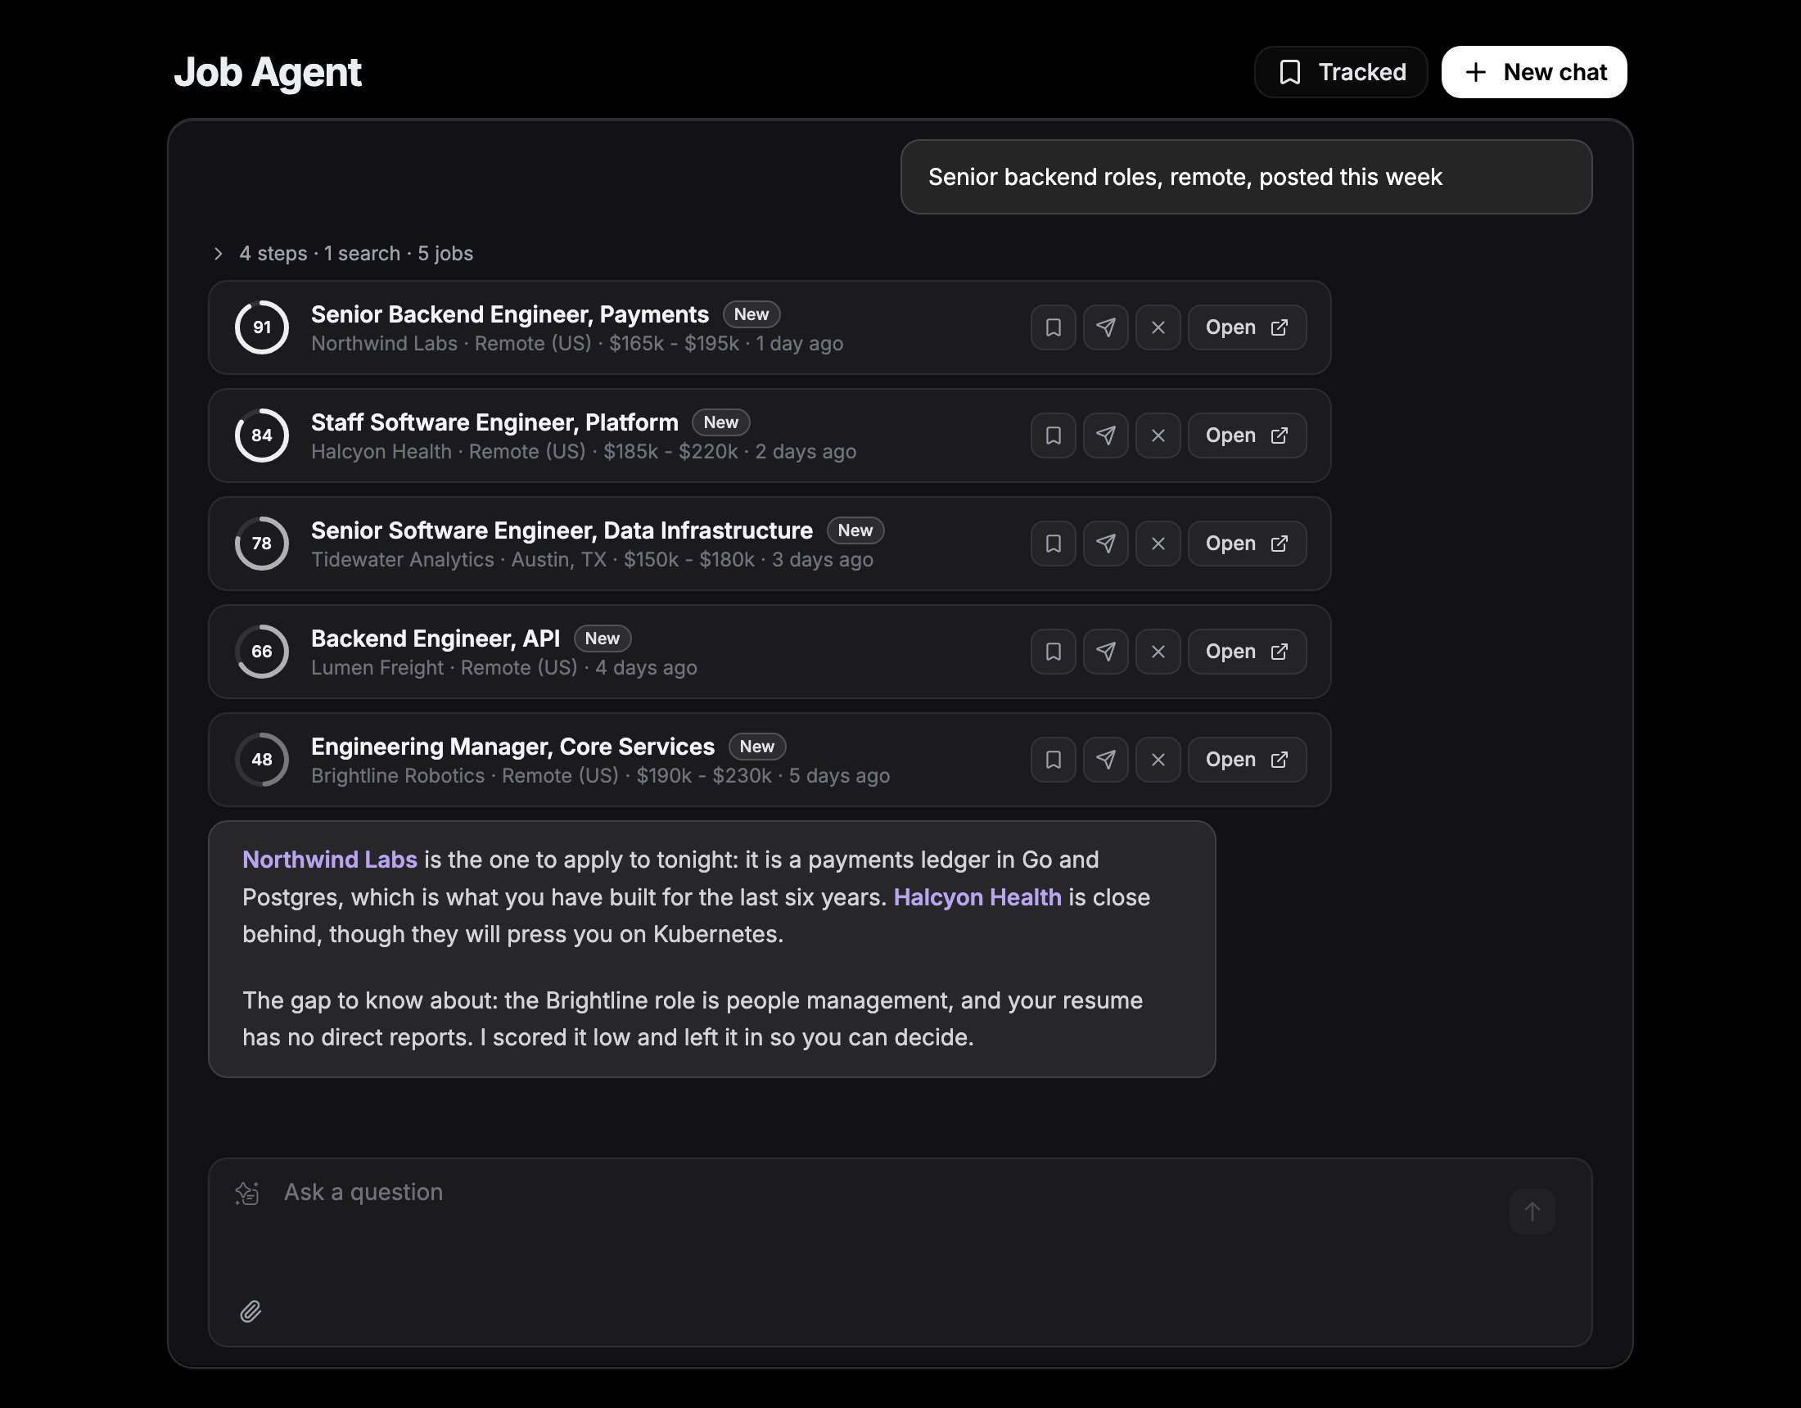Viewport: 1801px width, 1408px height.
Task: Click send icon on Tidewater Analytics job
Action: point(1106,544)
